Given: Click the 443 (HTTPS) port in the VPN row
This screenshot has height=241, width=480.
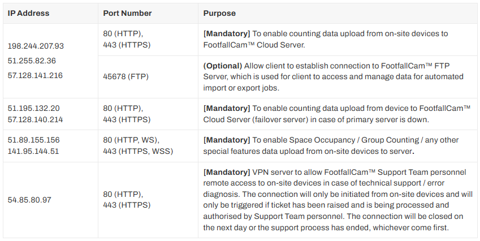Looking at the screenshot, I should 127,205.
